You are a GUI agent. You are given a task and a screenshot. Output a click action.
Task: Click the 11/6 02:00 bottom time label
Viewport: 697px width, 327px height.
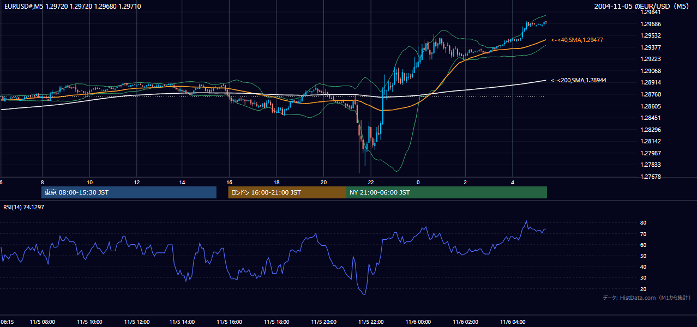click(x=465, y=322)
